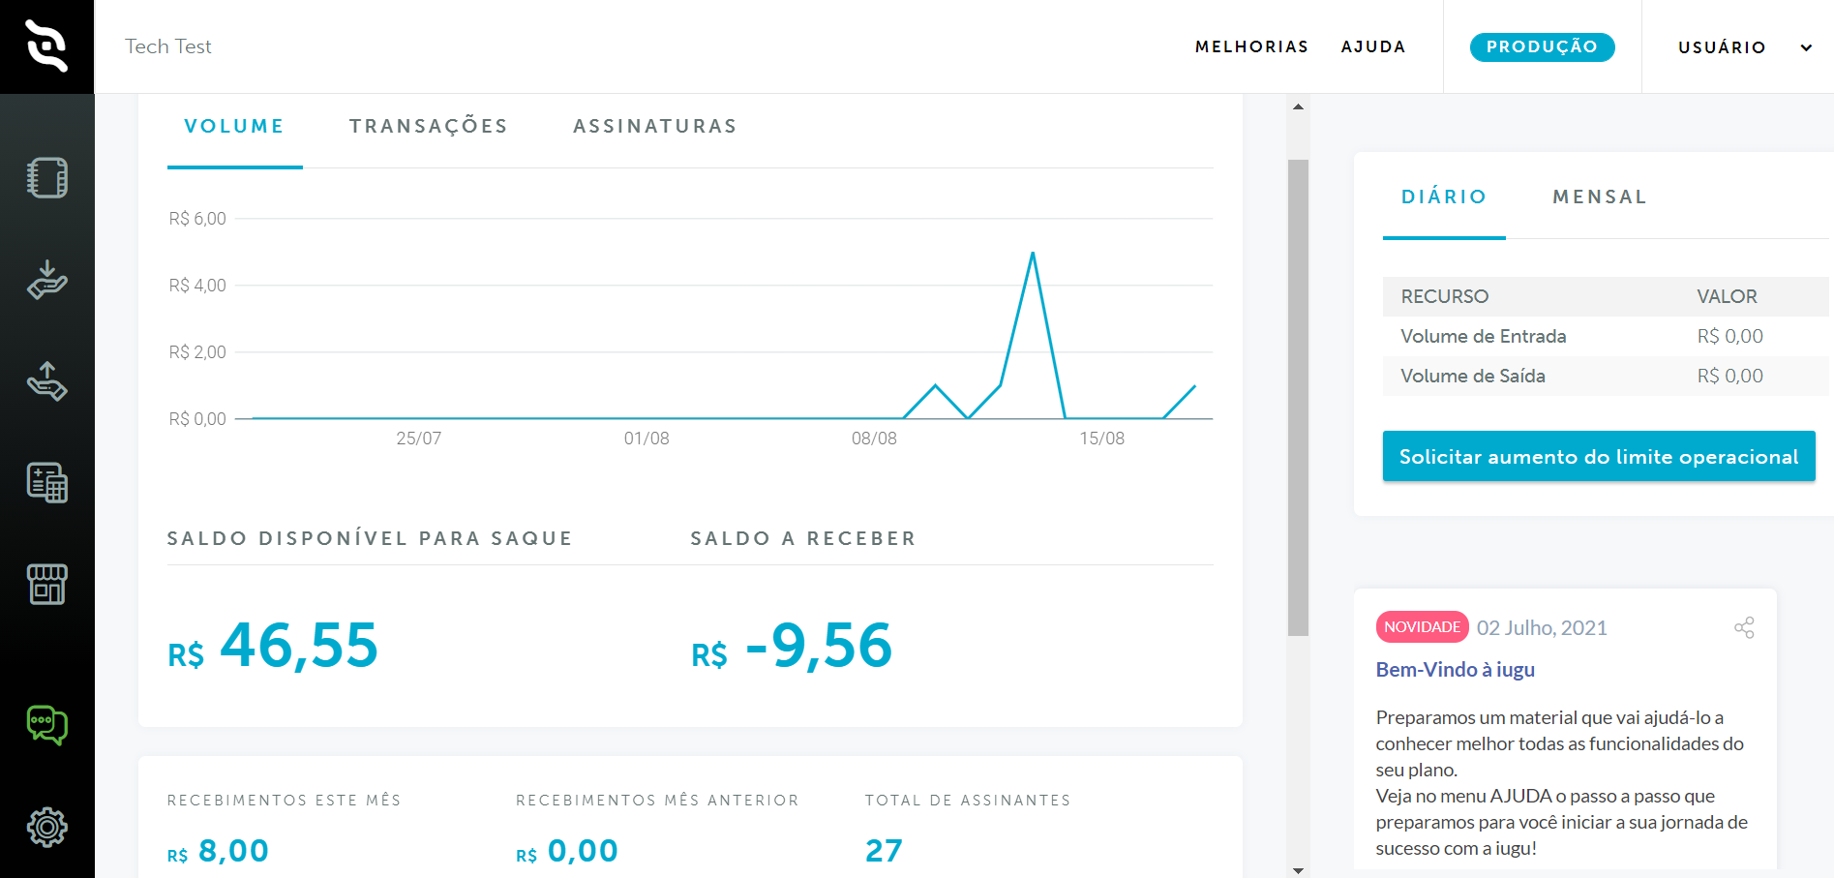Open the calculator report icon in sidebar
The width and height of the screenshot is (1834, 878).
[46, 482]
